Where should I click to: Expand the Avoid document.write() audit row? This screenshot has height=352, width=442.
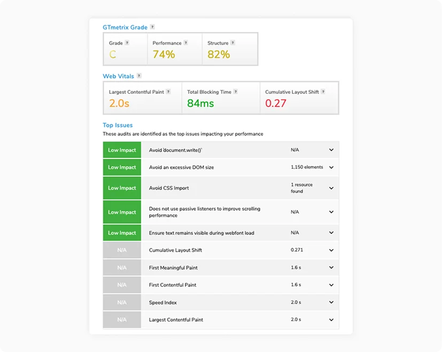click(x=331, y=150)
